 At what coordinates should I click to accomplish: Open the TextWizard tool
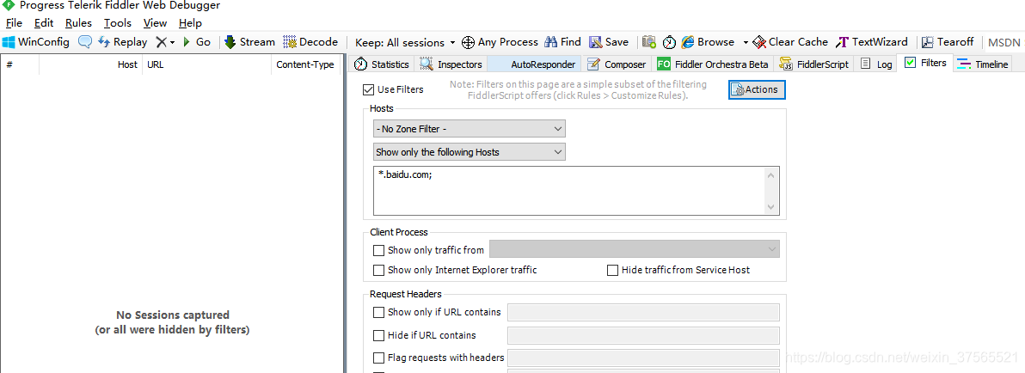[872, 42]
